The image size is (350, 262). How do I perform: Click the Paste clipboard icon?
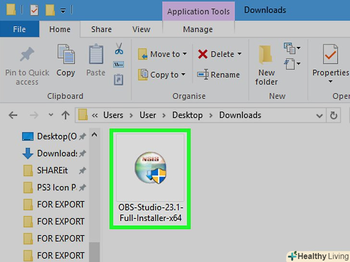[x=96, y=54]
